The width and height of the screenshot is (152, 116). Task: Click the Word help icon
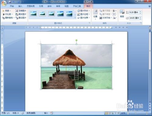(x=150, y=6)
